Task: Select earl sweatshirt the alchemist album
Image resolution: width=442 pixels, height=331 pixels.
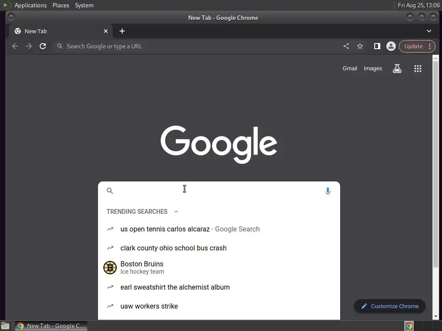Action: pyautogui.click(x=219, y=287)
